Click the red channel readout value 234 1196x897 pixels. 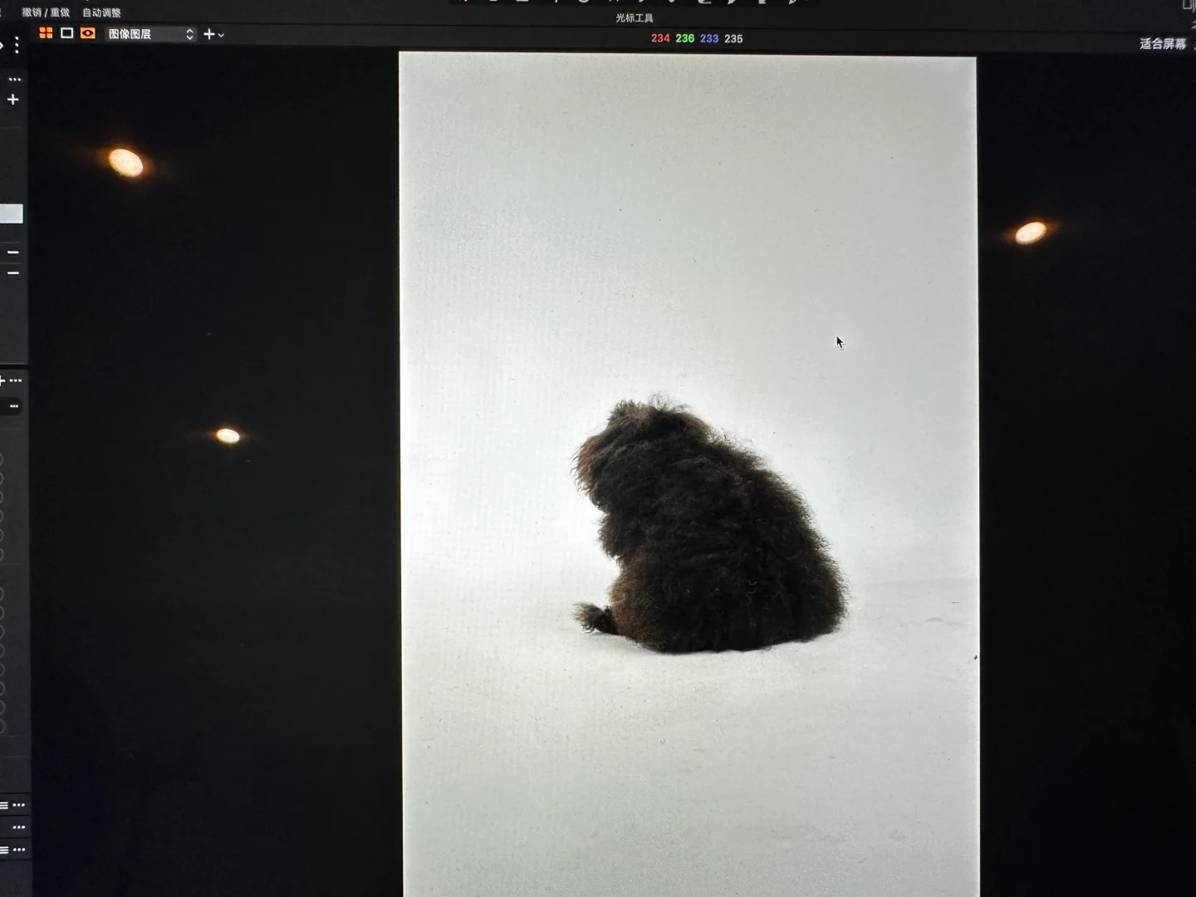click(x=660, y=38)
